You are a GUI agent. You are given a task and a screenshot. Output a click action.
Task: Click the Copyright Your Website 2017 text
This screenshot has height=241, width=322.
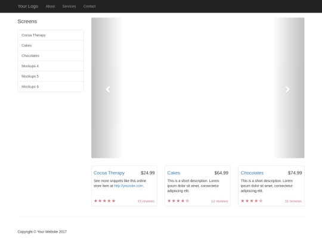coord(42,232)
